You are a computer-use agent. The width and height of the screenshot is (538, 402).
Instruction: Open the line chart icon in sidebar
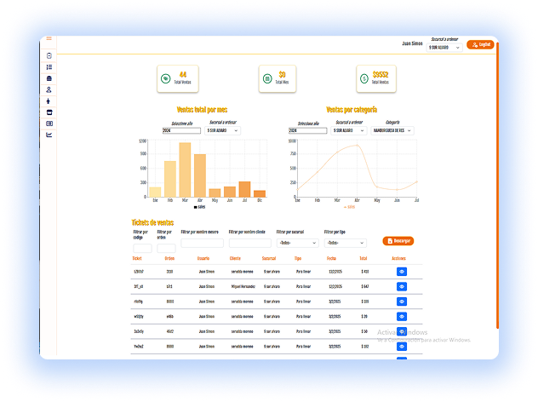pos(49,135)
